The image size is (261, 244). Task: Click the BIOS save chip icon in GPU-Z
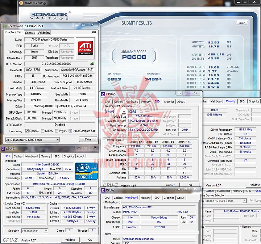(x=92, y=64)
